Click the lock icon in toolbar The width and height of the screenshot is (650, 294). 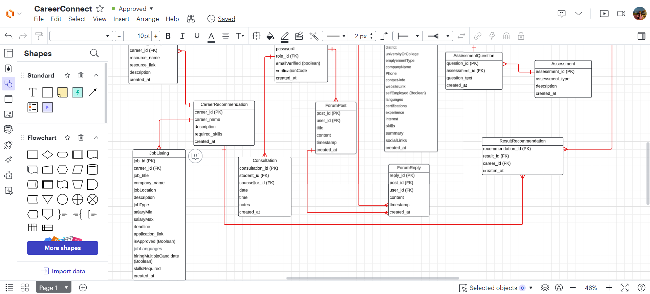[521, 36]
